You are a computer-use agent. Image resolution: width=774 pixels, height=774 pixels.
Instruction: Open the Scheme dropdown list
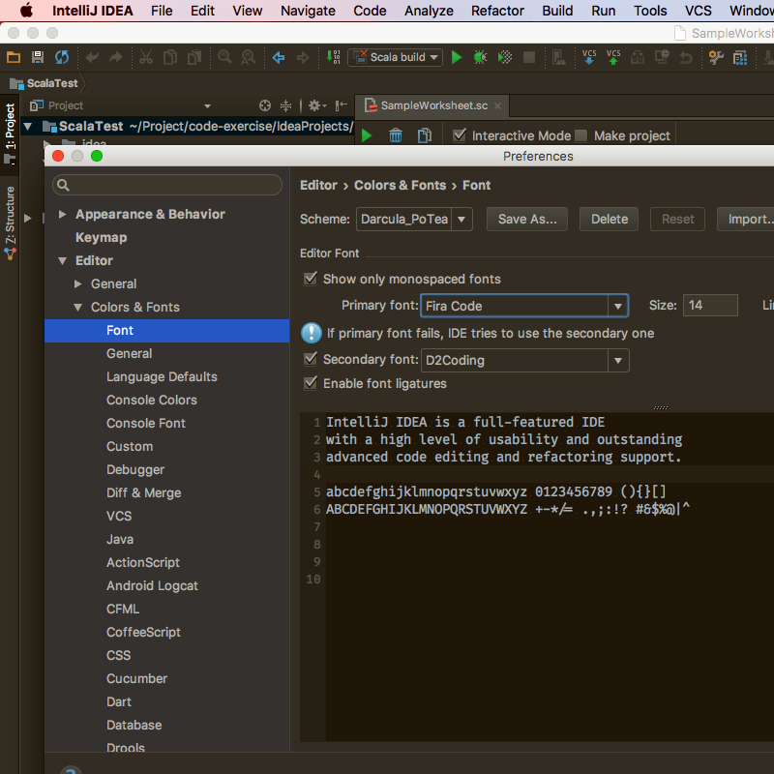461,220
